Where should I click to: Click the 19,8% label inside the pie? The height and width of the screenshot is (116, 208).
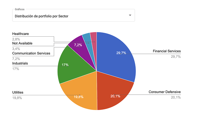tap(79, 97)
